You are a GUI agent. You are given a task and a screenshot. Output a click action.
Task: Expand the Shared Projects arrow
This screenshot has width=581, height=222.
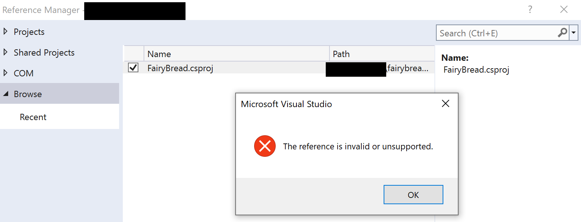pyautogui.click(x=5, y=52)
